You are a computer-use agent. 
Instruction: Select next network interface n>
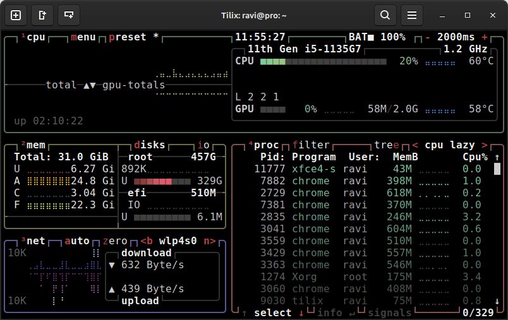coord(210,241)
